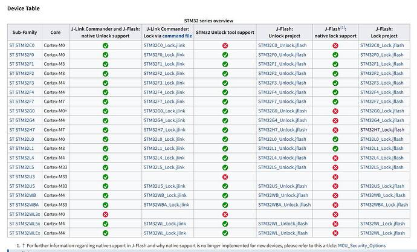
Task: Click the 'Sub-Family' column header
Action: 25,33
